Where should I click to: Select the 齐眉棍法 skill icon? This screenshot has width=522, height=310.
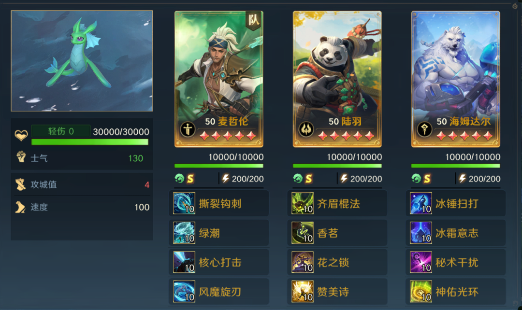tap(303, 203)
